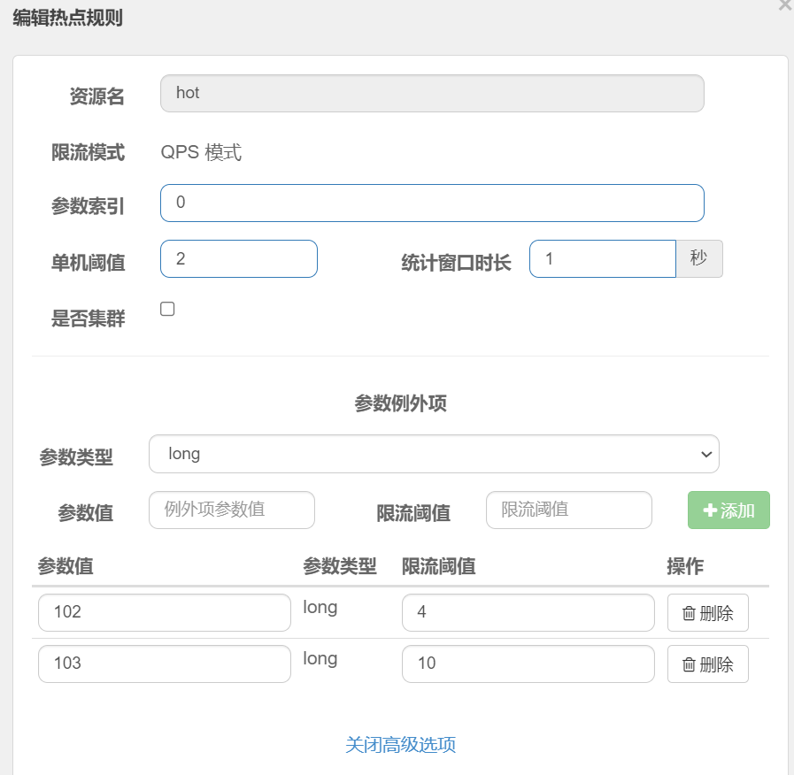Edit the 单机阈值 value field
The height and width of the screenshot is (775, 794).
tap(238, 258)
